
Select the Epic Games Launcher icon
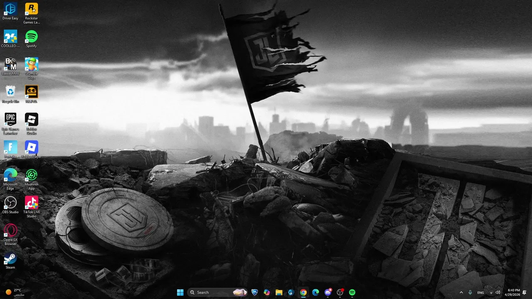pyautogui.click(x=10, y=124)
